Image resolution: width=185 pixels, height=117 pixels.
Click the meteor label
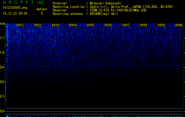[x=42, y=9]
